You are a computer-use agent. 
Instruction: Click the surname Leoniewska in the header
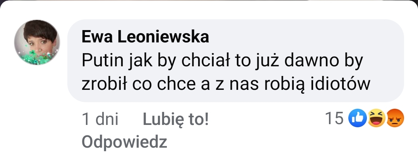(163, 37)
